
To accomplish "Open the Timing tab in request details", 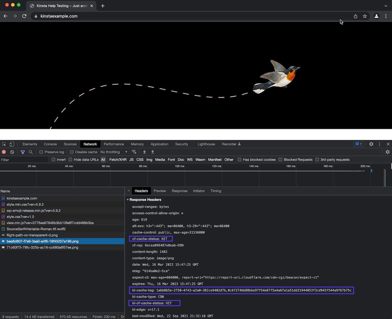I will coord(216,191).
